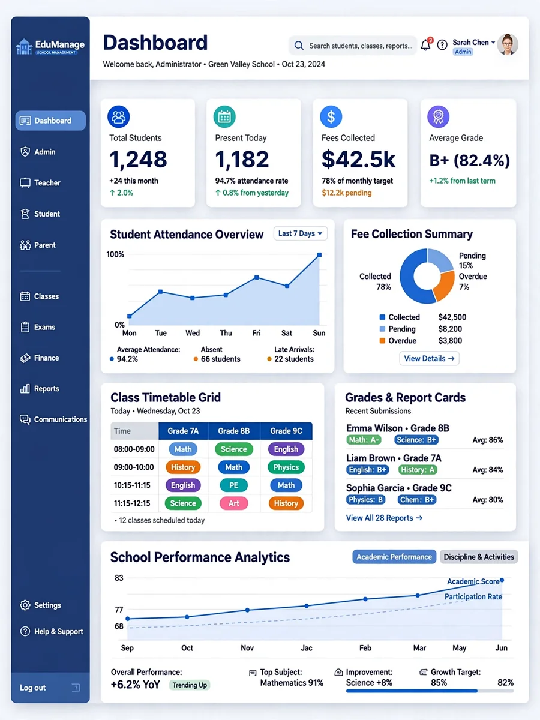Click the magnifier icon in search bar
The width and height of the screenshot is (540, 720).
point(299,46)
